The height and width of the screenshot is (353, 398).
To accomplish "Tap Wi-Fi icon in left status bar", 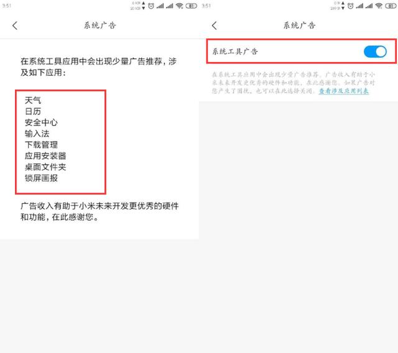I will click(180, 6).
